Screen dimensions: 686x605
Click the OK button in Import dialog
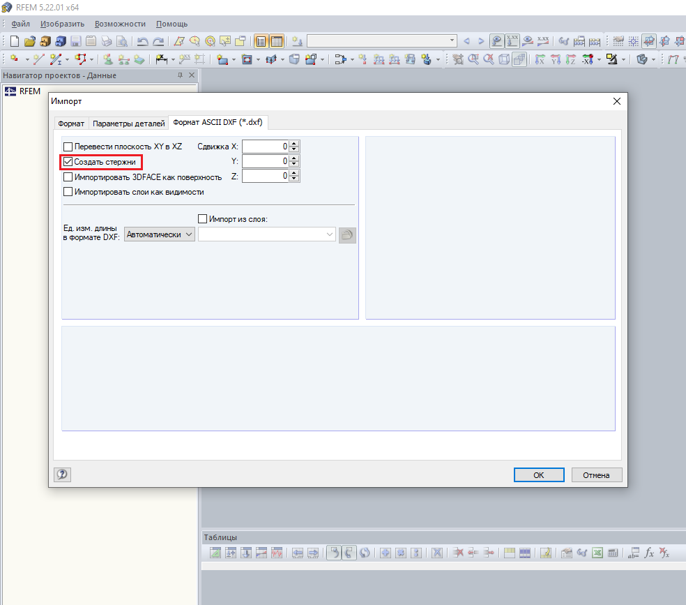[539, 475]
